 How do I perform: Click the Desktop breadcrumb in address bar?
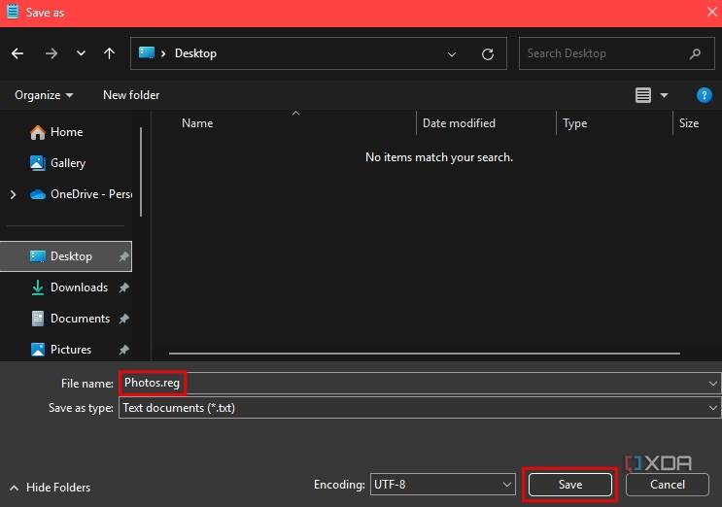pyautogui.click(x=195, y=53)
